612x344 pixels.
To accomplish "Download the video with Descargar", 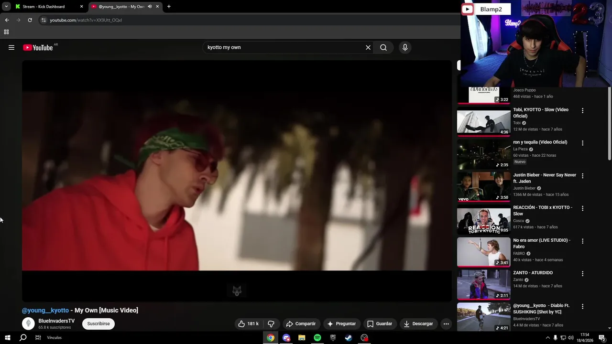I will click(x=418, y=323).
